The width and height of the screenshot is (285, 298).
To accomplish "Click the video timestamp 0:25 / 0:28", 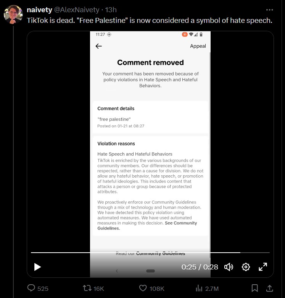I will point(200,267).
